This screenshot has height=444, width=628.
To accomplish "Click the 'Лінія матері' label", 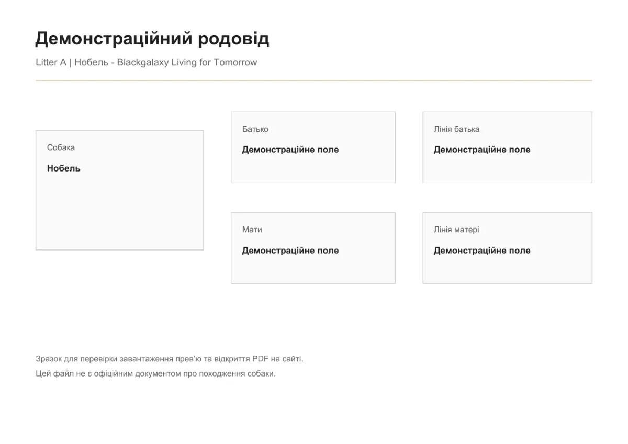I will [456, 230].
